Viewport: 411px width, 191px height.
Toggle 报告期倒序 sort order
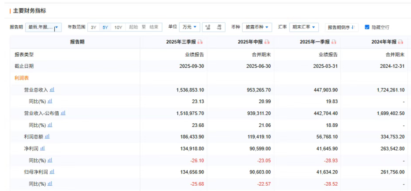click(341, 27)
